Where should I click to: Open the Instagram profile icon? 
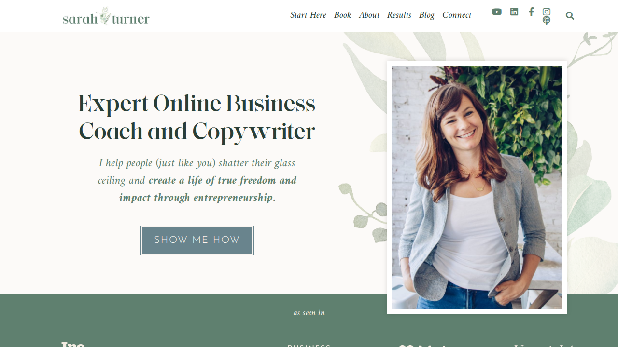click(x=547, y=12)
